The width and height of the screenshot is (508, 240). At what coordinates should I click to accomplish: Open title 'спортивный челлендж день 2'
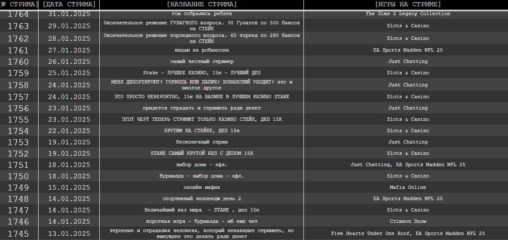tap(202, 199)
